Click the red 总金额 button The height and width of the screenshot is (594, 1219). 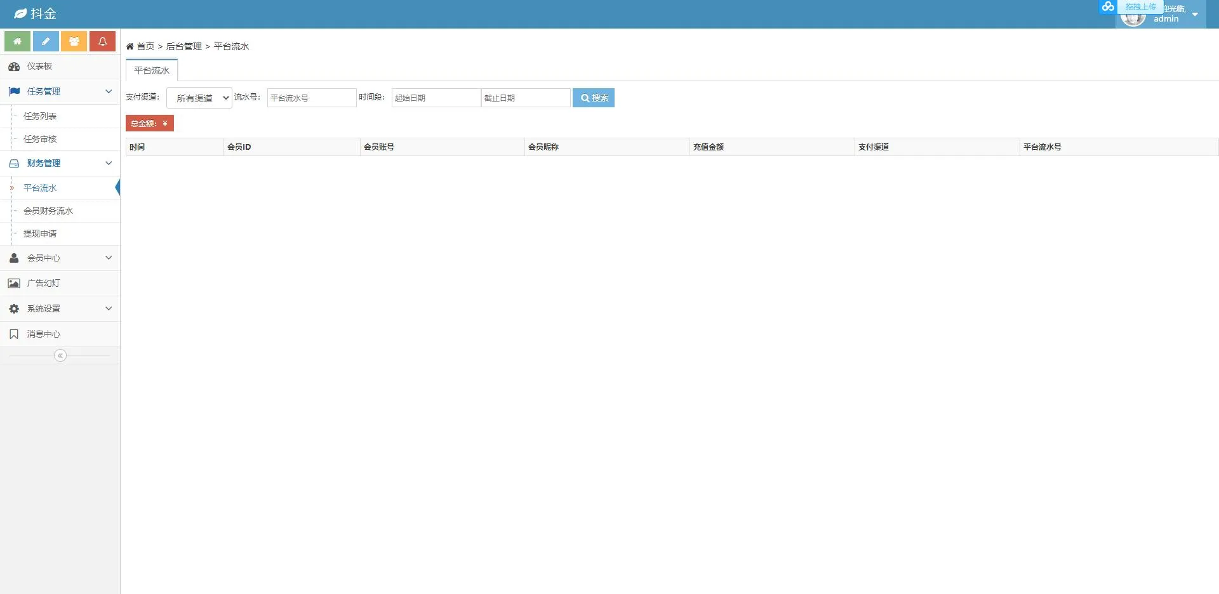[150, 123]
